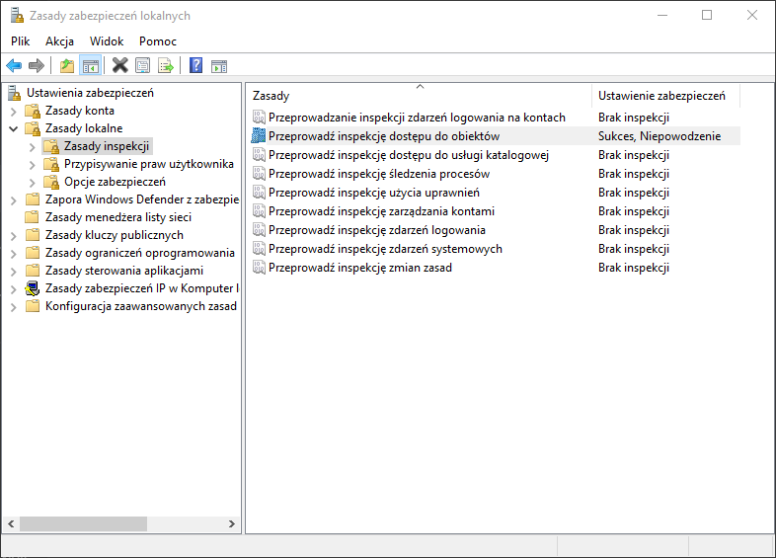Click the left pane horizontal scrollbar right arrow

tap(232, 523)
